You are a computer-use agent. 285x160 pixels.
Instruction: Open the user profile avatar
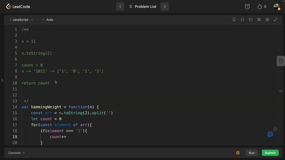tap(277, 7)
